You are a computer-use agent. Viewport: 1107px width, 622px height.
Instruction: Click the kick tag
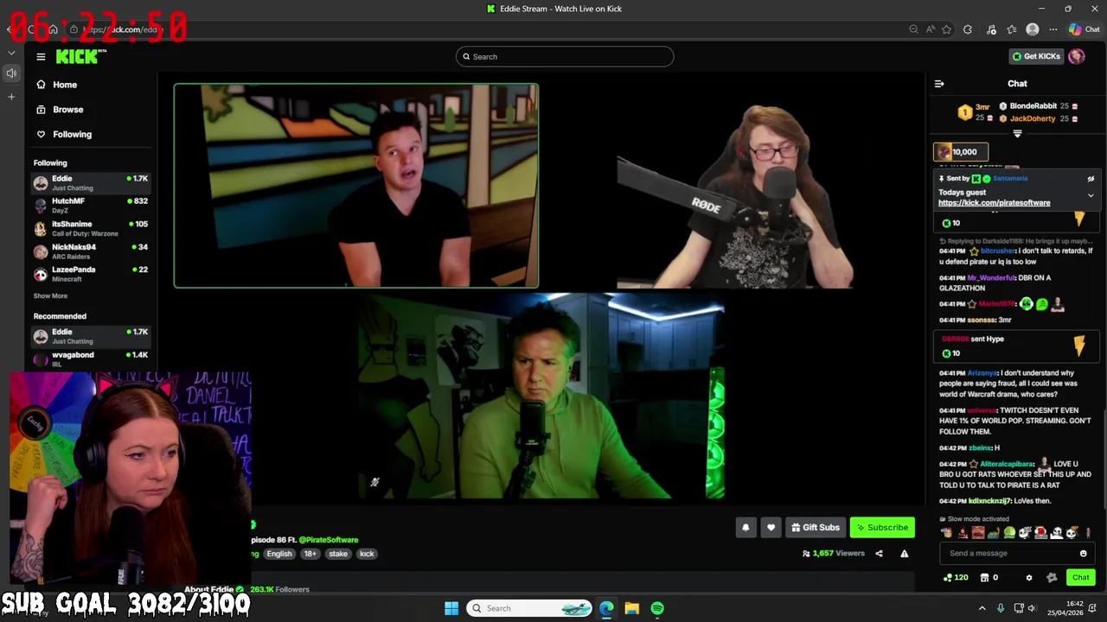click(367, 554)
